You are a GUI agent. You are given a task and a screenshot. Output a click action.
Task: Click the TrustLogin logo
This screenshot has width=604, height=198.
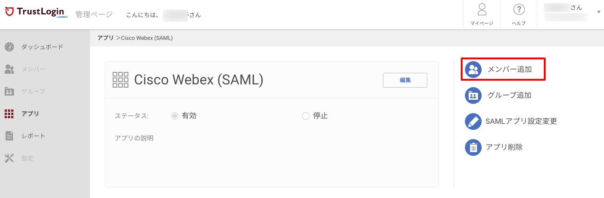click(36, 13)
